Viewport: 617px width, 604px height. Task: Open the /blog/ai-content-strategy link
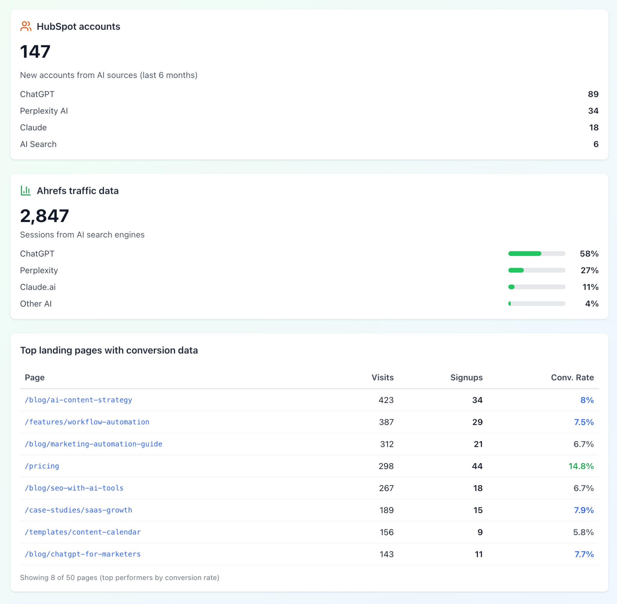coord(79,400)
